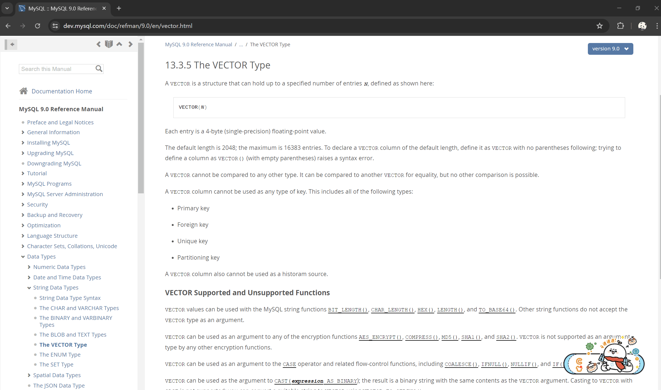
Task: Expand the MySQL Programs section
Action: click(x=23, y=184)
